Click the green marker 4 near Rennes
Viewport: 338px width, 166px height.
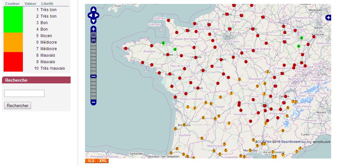(x=175, y=49)
